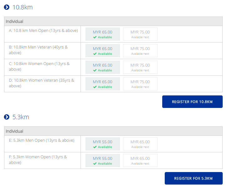The height and width of the screenshot is (188, 228).
Task: Register for the 10.8km race
Action: [192, 102]
